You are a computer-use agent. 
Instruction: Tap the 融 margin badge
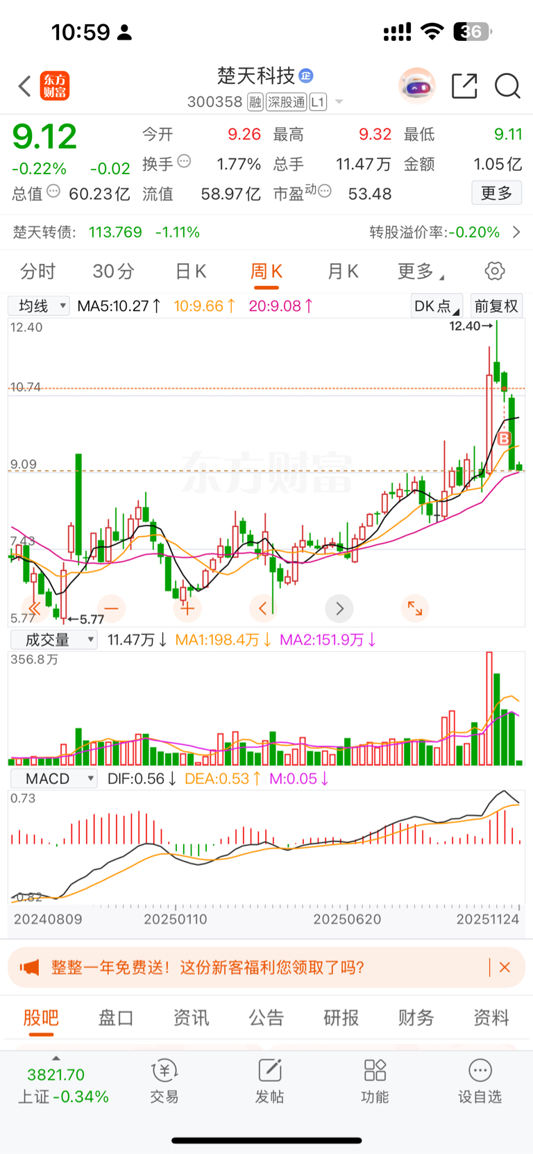point(255,102)
